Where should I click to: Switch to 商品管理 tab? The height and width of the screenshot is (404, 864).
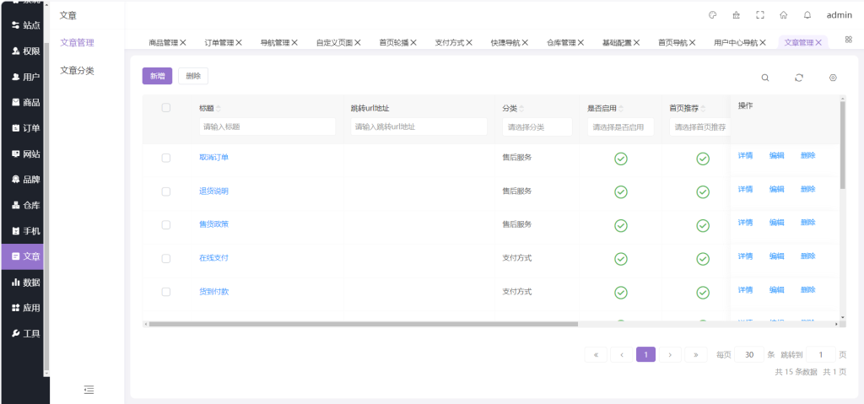163,42
